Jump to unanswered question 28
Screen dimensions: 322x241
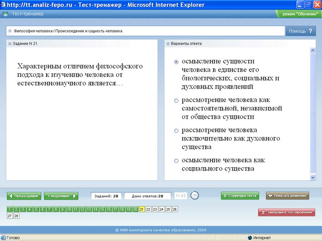(16, 216)
